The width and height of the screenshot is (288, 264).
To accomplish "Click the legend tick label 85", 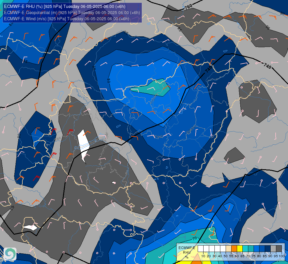I will coord(265,256).
